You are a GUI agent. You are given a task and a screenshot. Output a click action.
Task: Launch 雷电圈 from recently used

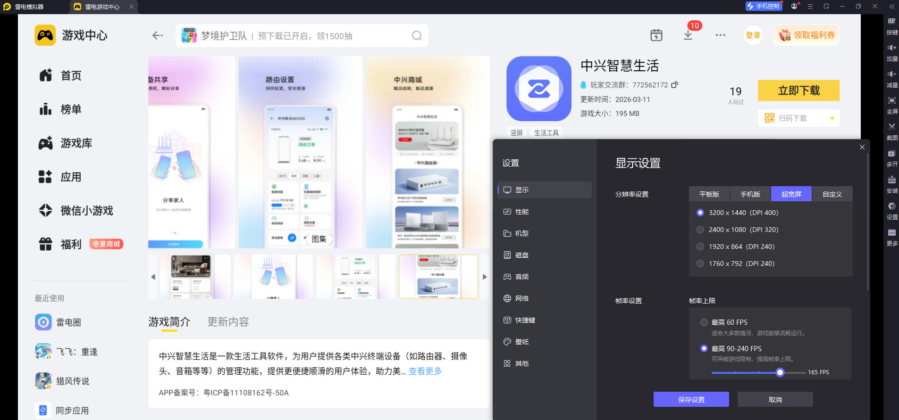click(x=58, y=322)
